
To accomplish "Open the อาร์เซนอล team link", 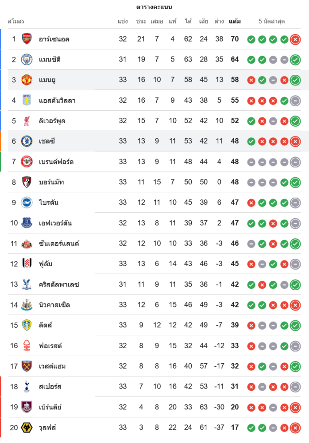I will click(x=54, y=39).
